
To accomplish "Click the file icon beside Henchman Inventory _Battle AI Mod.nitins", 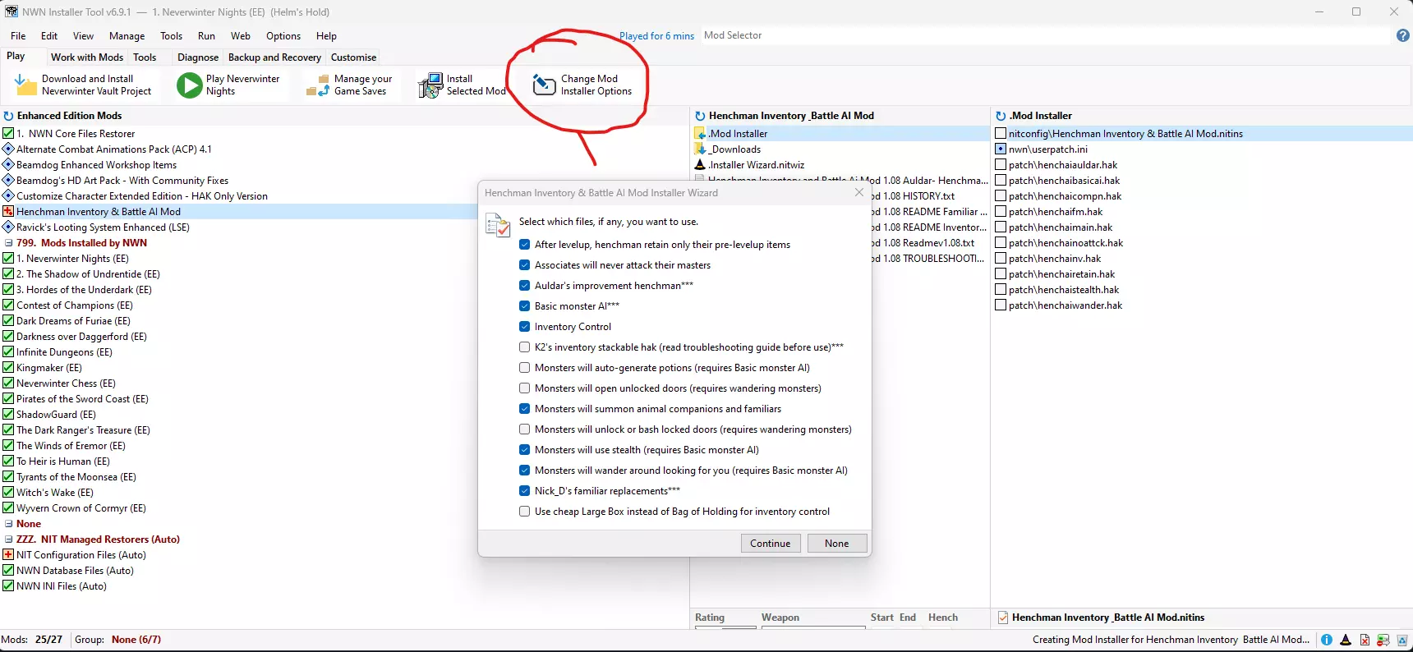I will tap(1002, 618).
